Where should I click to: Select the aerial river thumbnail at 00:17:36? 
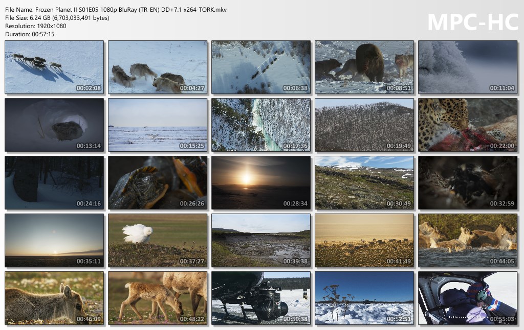point(261,125)
